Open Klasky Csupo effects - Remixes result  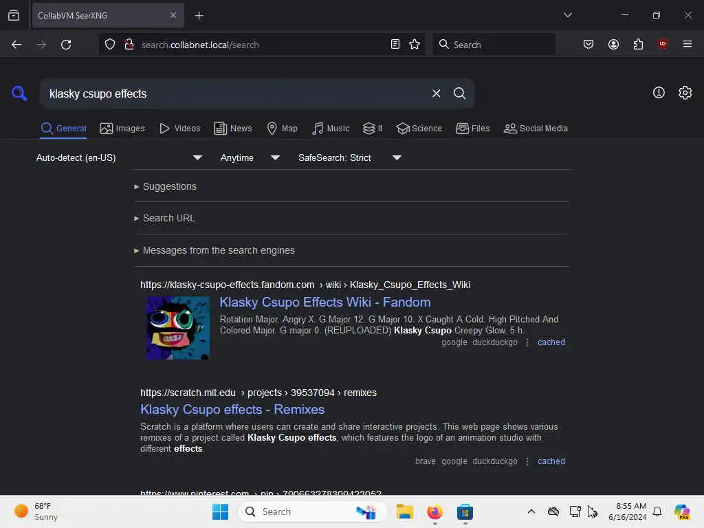tap(232, 410)
